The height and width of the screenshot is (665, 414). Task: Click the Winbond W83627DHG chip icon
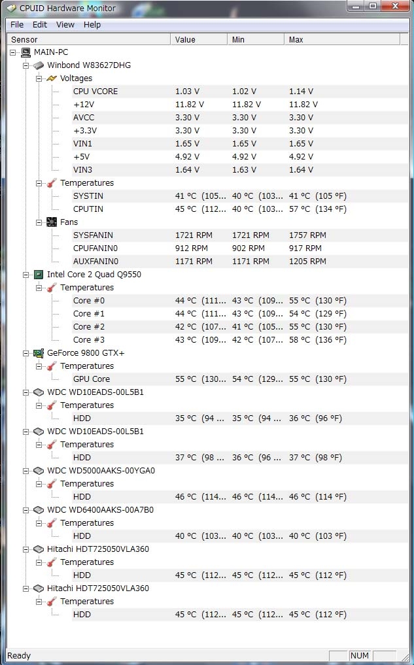[x=39, y=65]
